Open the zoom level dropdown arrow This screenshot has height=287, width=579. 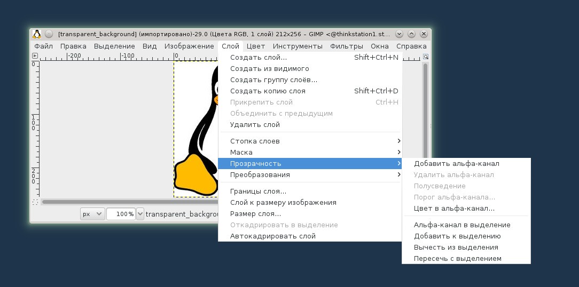point(140,214)
